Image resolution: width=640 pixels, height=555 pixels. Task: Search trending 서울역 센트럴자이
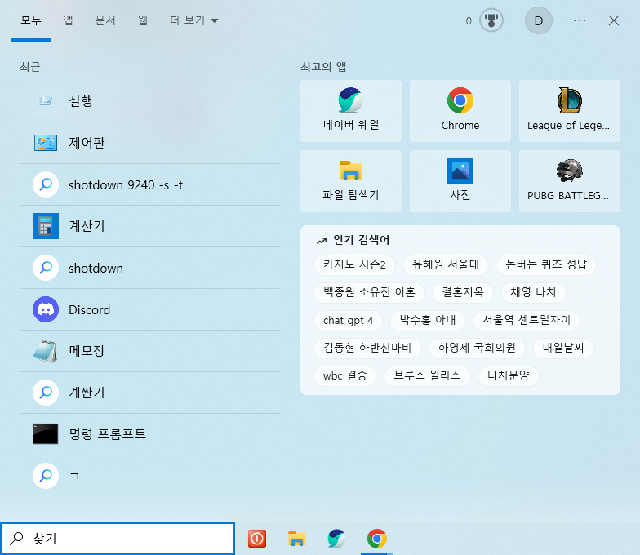pyautogui.click(x=527, y=320)
